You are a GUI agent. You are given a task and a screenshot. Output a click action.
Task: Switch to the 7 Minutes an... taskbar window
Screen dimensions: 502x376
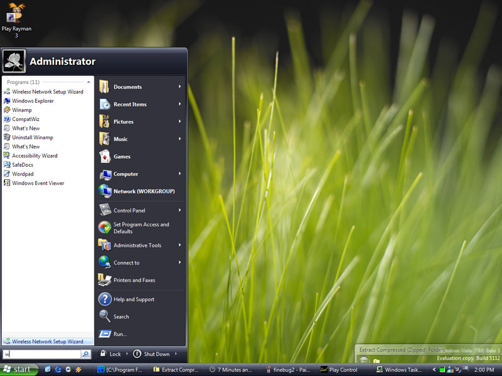coord(232,370)
